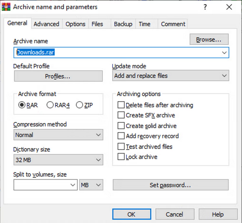Click the question mark help icon

[x=205, y=7]
